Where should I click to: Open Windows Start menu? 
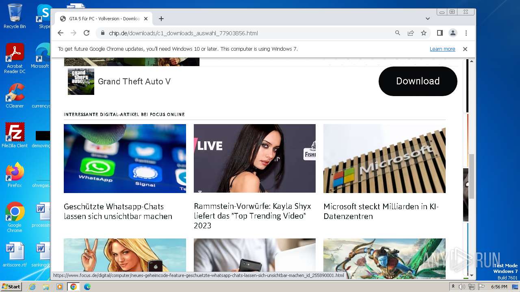11,287
